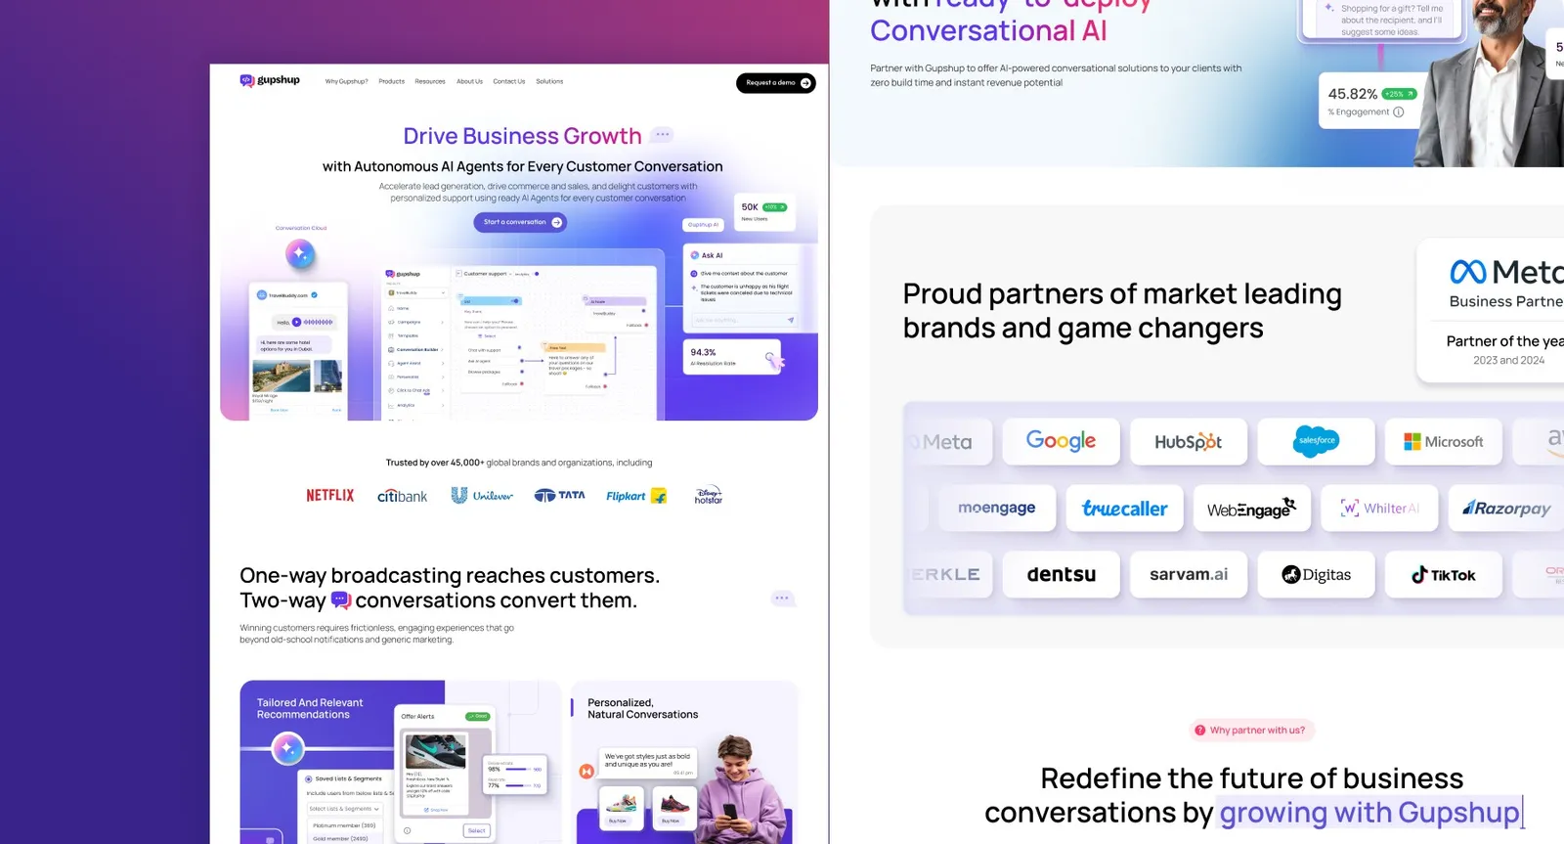Viewport: 1564px width, 844px height.
Task: Click the +25% green growth badge
Action: coord(1399,94)
